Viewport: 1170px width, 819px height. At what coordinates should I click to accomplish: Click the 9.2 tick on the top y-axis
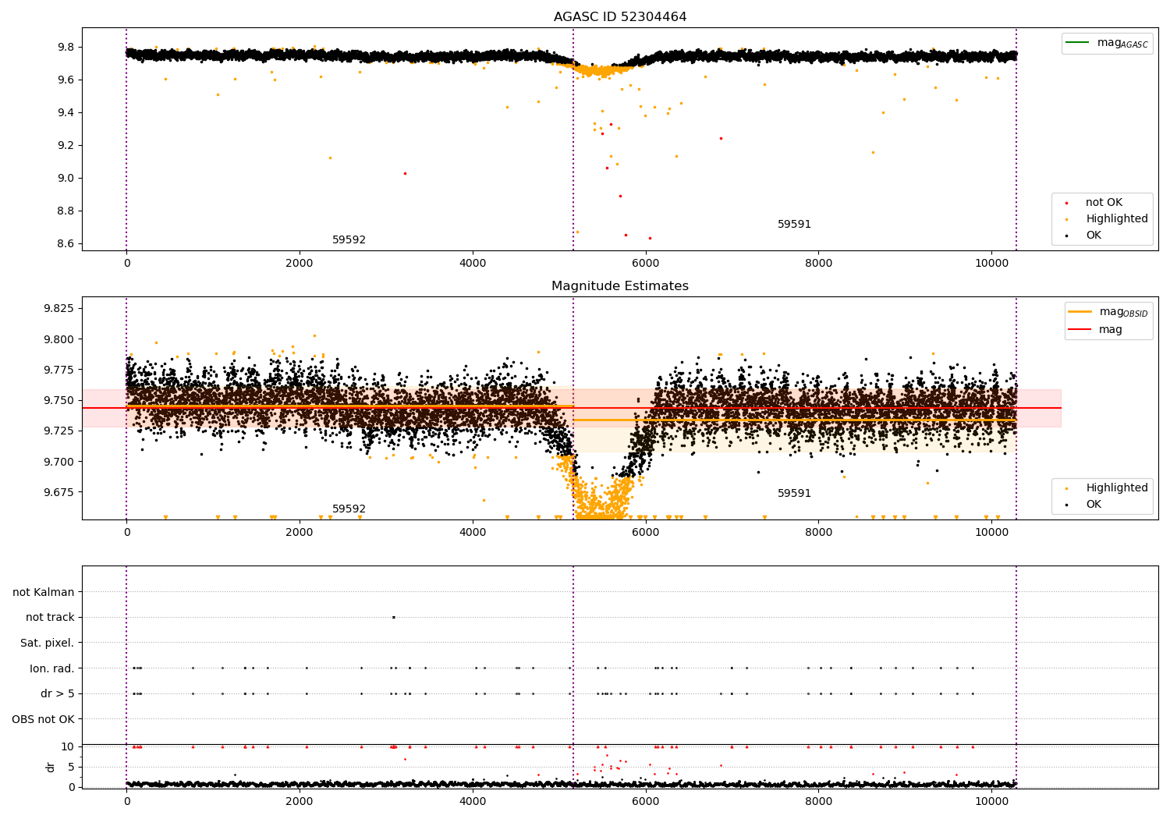65,146
